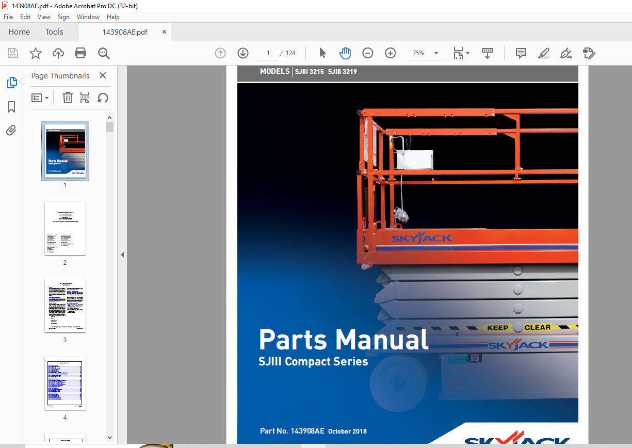Screen dimensions: 632x448
Task: Select page 2 thumbnail
Action: pos(65,228)
